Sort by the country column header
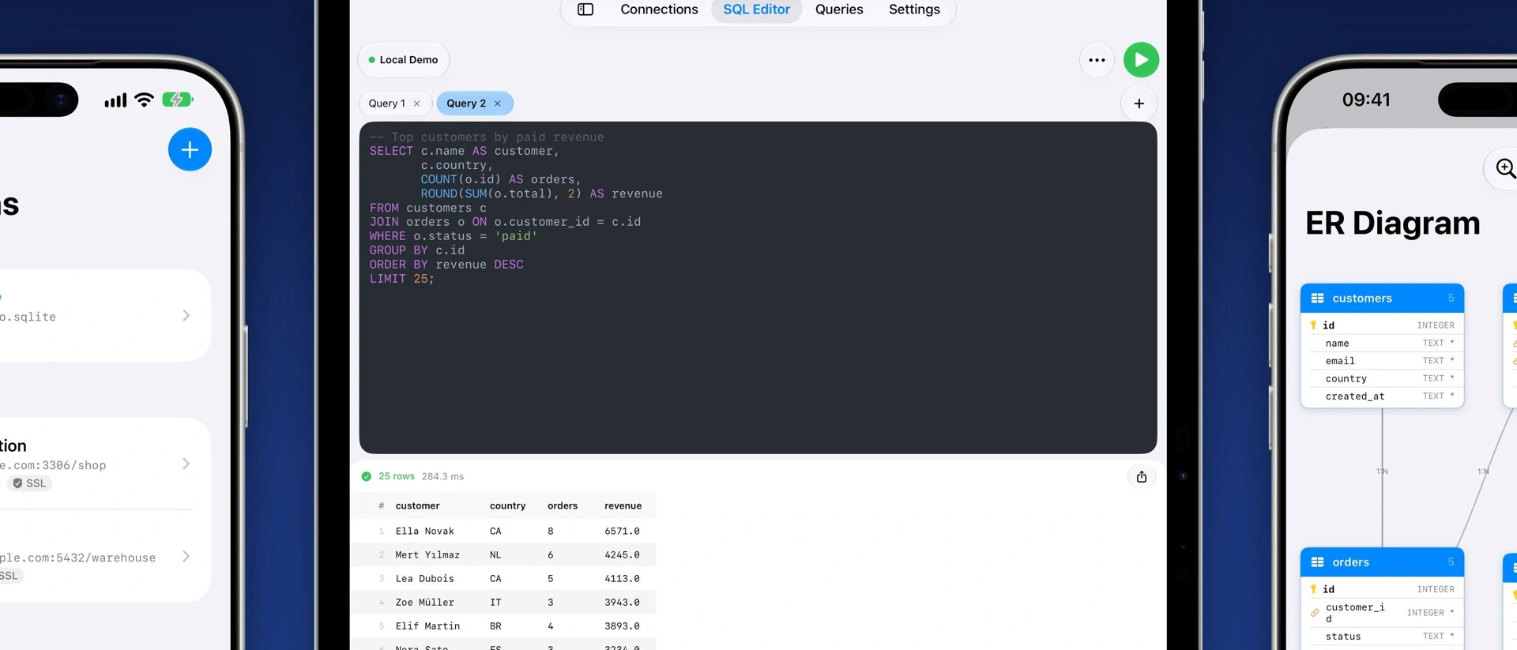1517x650 pixels. [507, 506]
